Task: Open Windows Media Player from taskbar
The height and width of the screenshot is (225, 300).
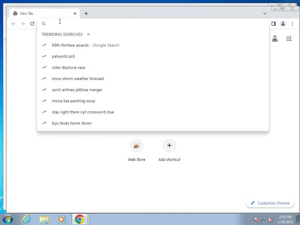Action: (62, 219)
